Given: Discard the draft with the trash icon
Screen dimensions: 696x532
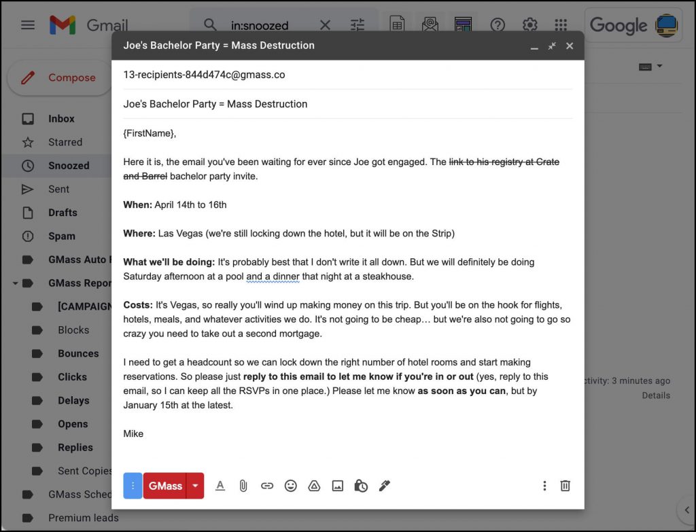Looking at the screenshot, I should point(565,486).
